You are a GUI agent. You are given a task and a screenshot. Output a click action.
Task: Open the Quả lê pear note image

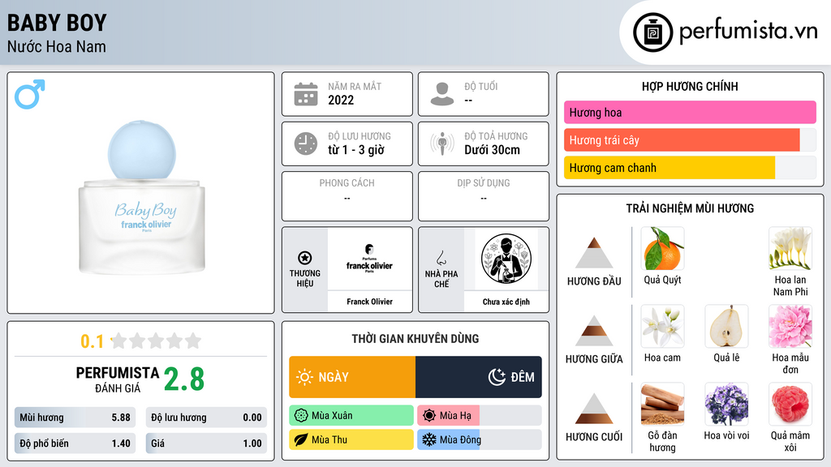(726, 327)
